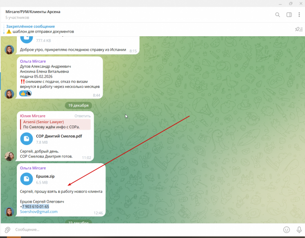Click the line вернутся в работу через несколько месяцев
Screen dimensions: 305x238
[60, 86]
